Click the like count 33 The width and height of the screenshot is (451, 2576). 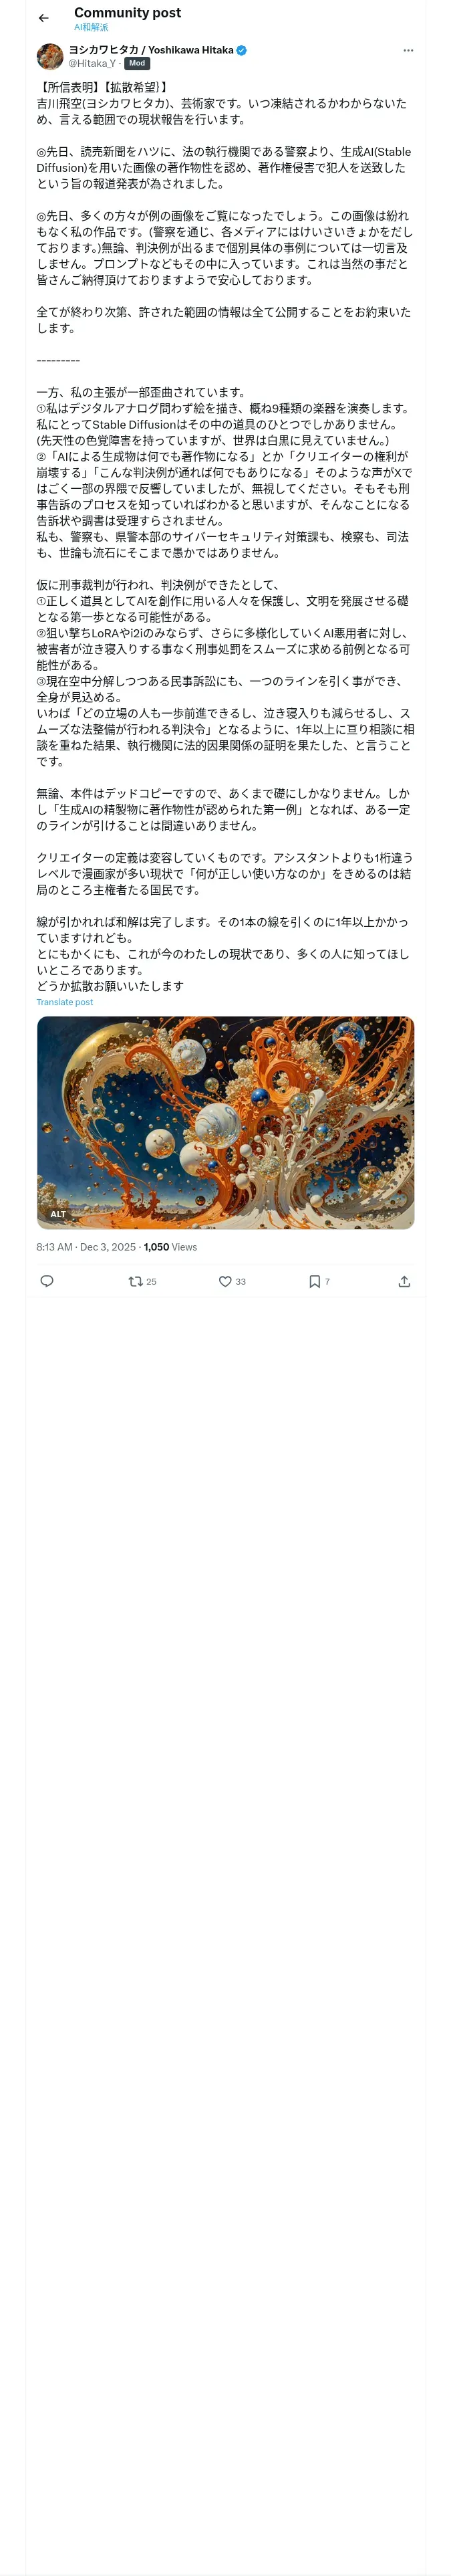tap(241, 1281)
